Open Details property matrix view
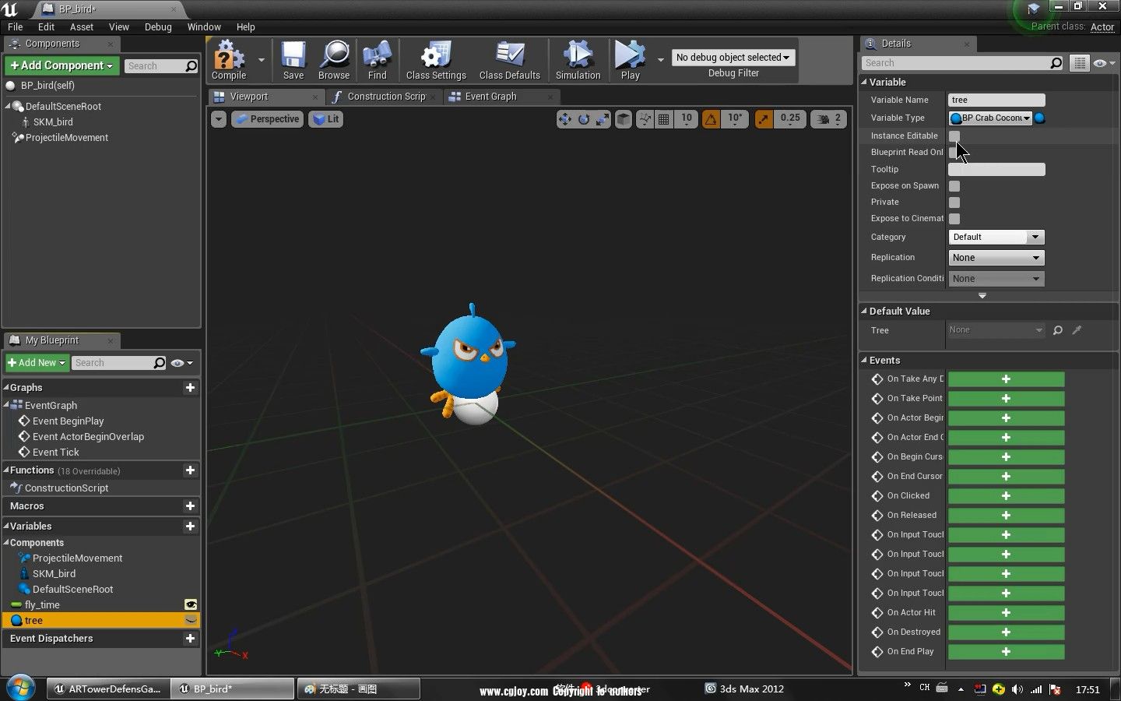Image resolution: width=1121 pixels, height=701 pixels. tap(1080, 63)
